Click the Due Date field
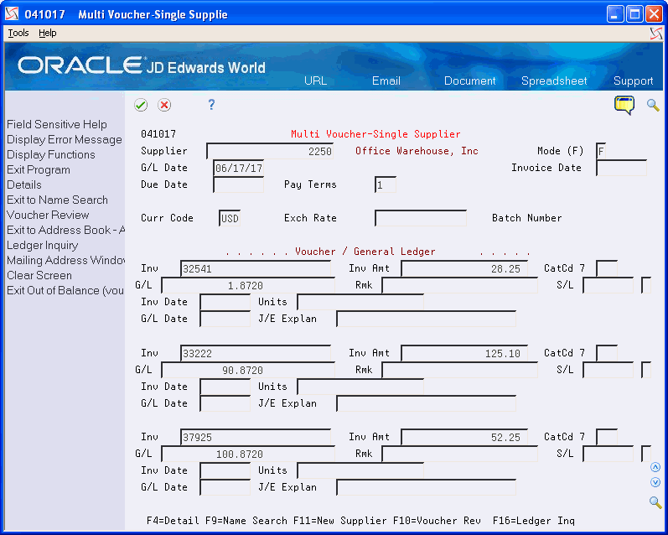 (x=239, y=184)
